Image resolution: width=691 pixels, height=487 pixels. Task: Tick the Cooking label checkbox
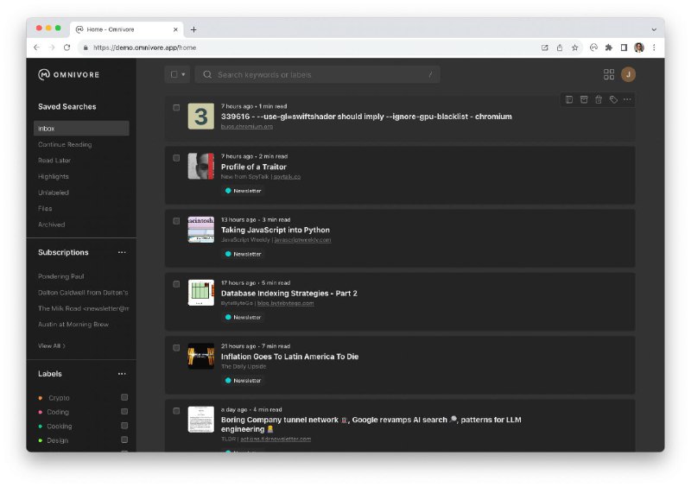point(124,426)
